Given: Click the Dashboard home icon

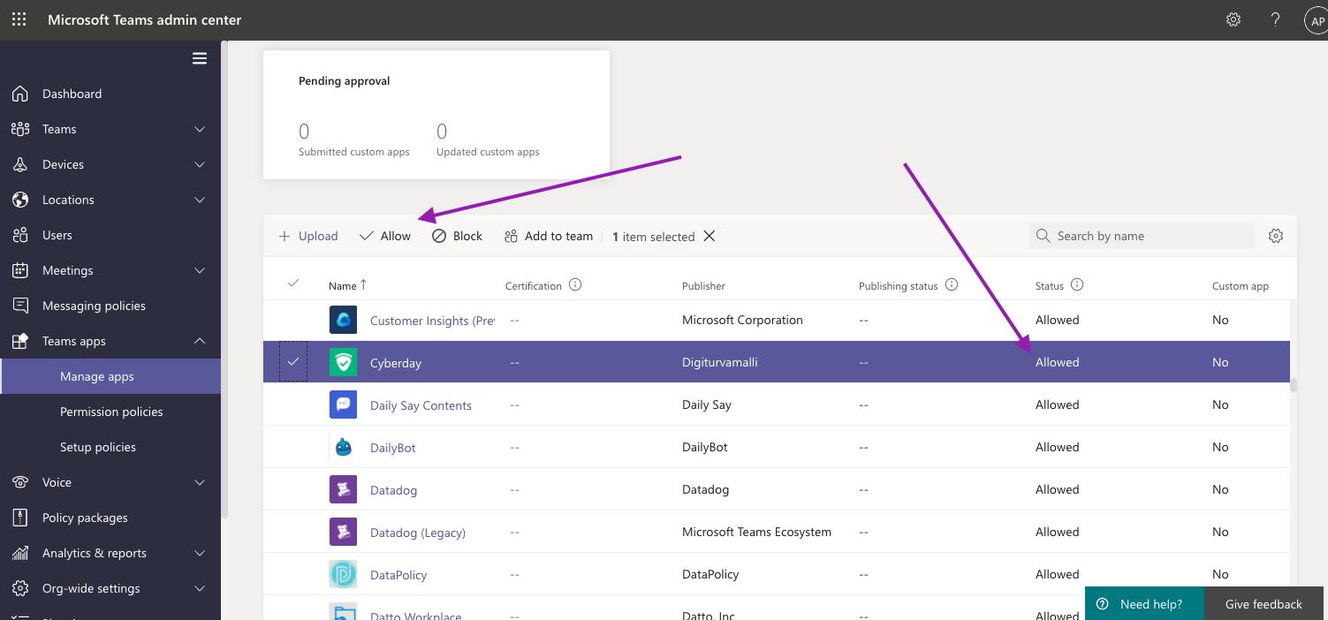Looking at the screenshot, I should (x=20, y=94).
